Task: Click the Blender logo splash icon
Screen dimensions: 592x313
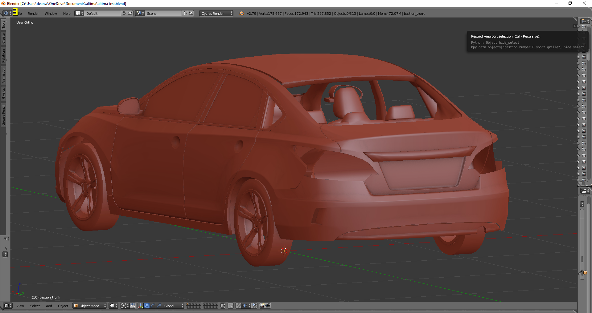Action: pos(241,14)
